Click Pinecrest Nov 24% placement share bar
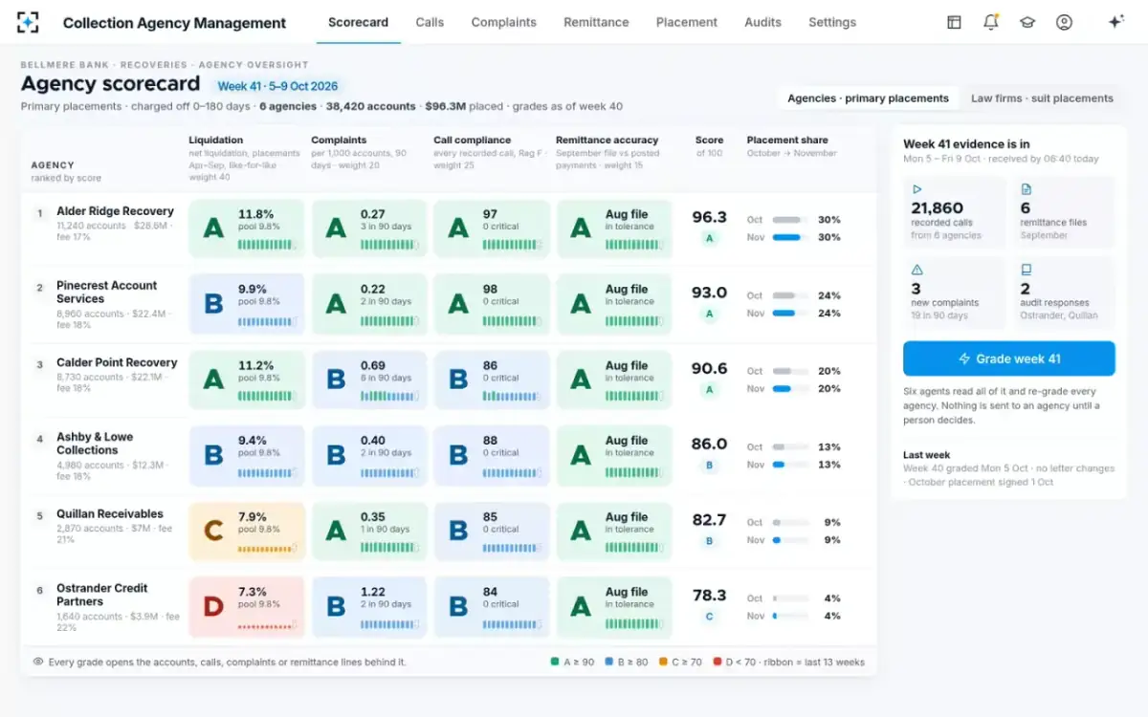Viewport: 1148px width, 717px height. (791, 313)
